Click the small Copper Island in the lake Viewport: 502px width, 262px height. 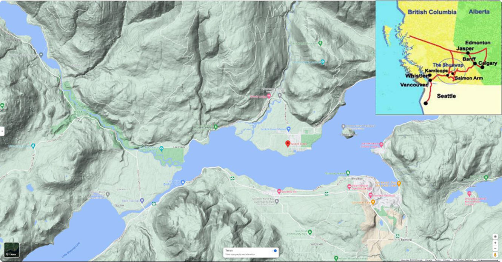(x=348, y=133)
